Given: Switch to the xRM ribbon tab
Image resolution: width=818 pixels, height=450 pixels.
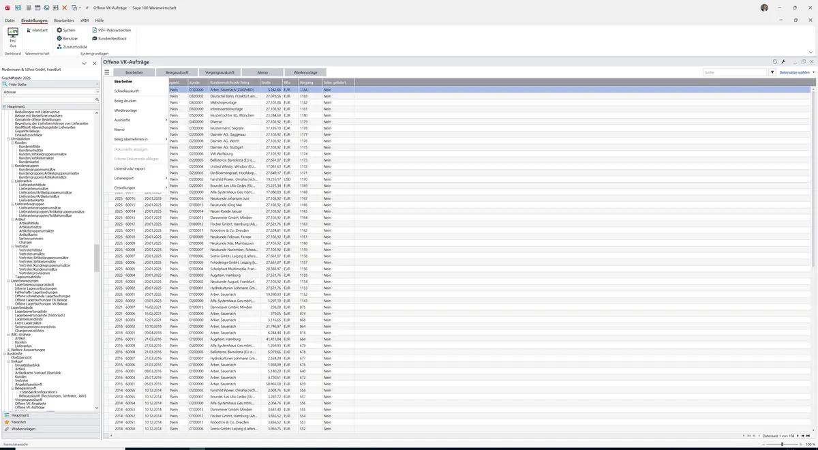Looking at the screenshot, I should 85,20.
